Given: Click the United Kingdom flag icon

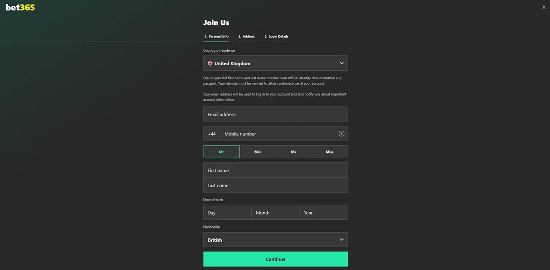Looking at the screenshot, I should (x=210, y=63).
